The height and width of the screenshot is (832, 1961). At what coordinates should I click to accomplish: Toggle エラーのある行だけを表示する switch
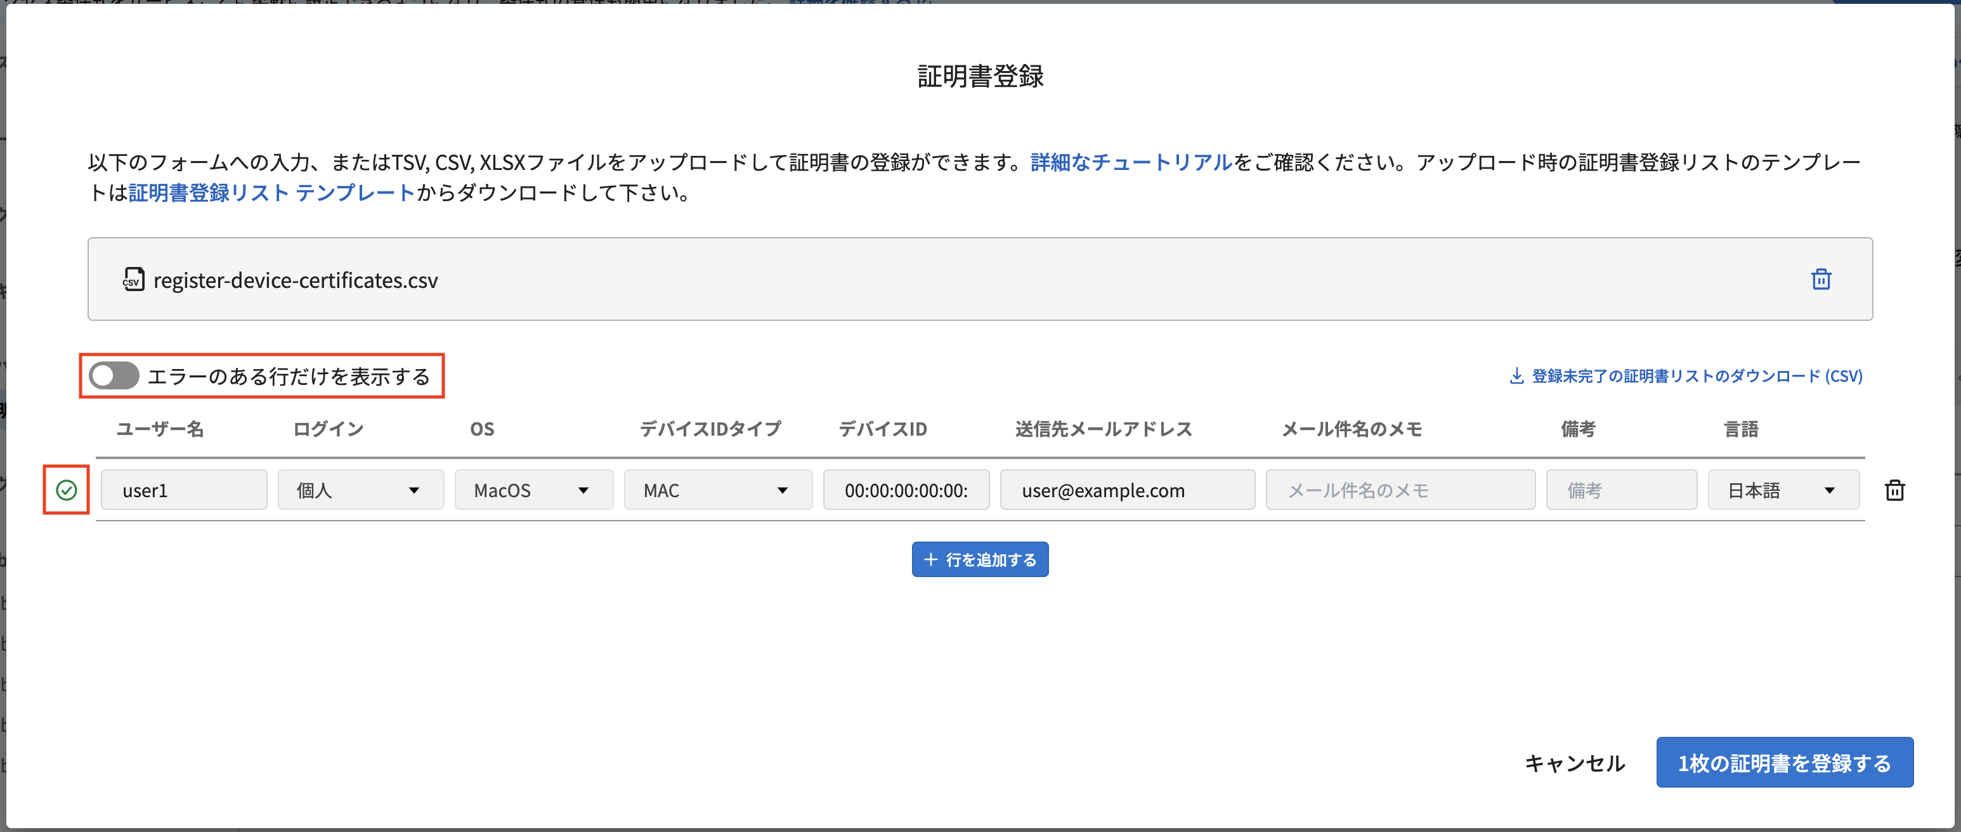[114, 375]
